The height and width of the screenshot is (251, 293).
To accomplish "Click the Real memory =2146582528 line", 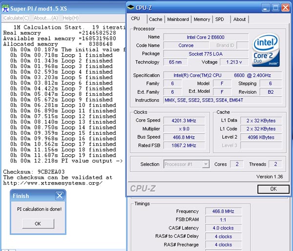I will tap(60, 33).
